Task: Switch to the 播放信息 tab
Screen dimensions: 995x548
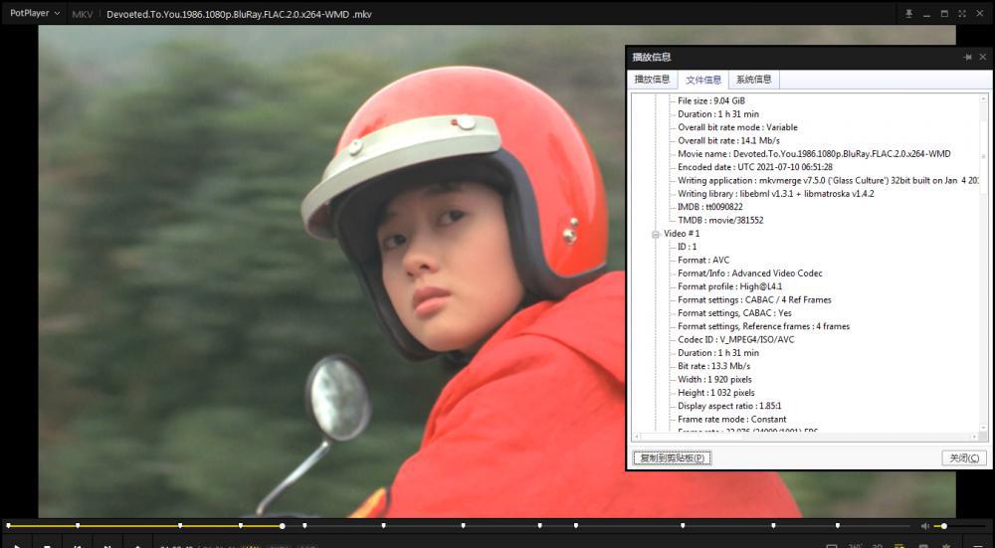Action: coord(653,80)
